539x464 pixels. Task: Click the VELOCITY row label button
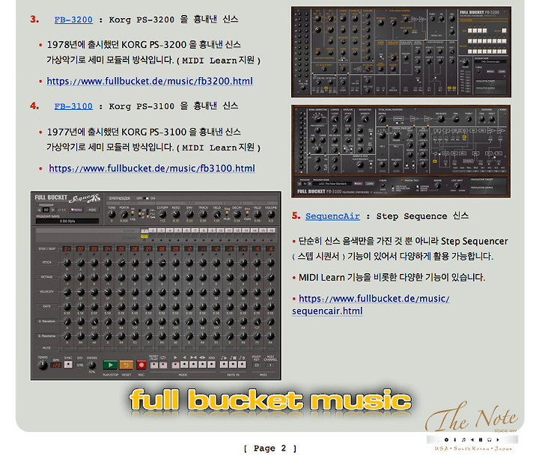[46, 292]
